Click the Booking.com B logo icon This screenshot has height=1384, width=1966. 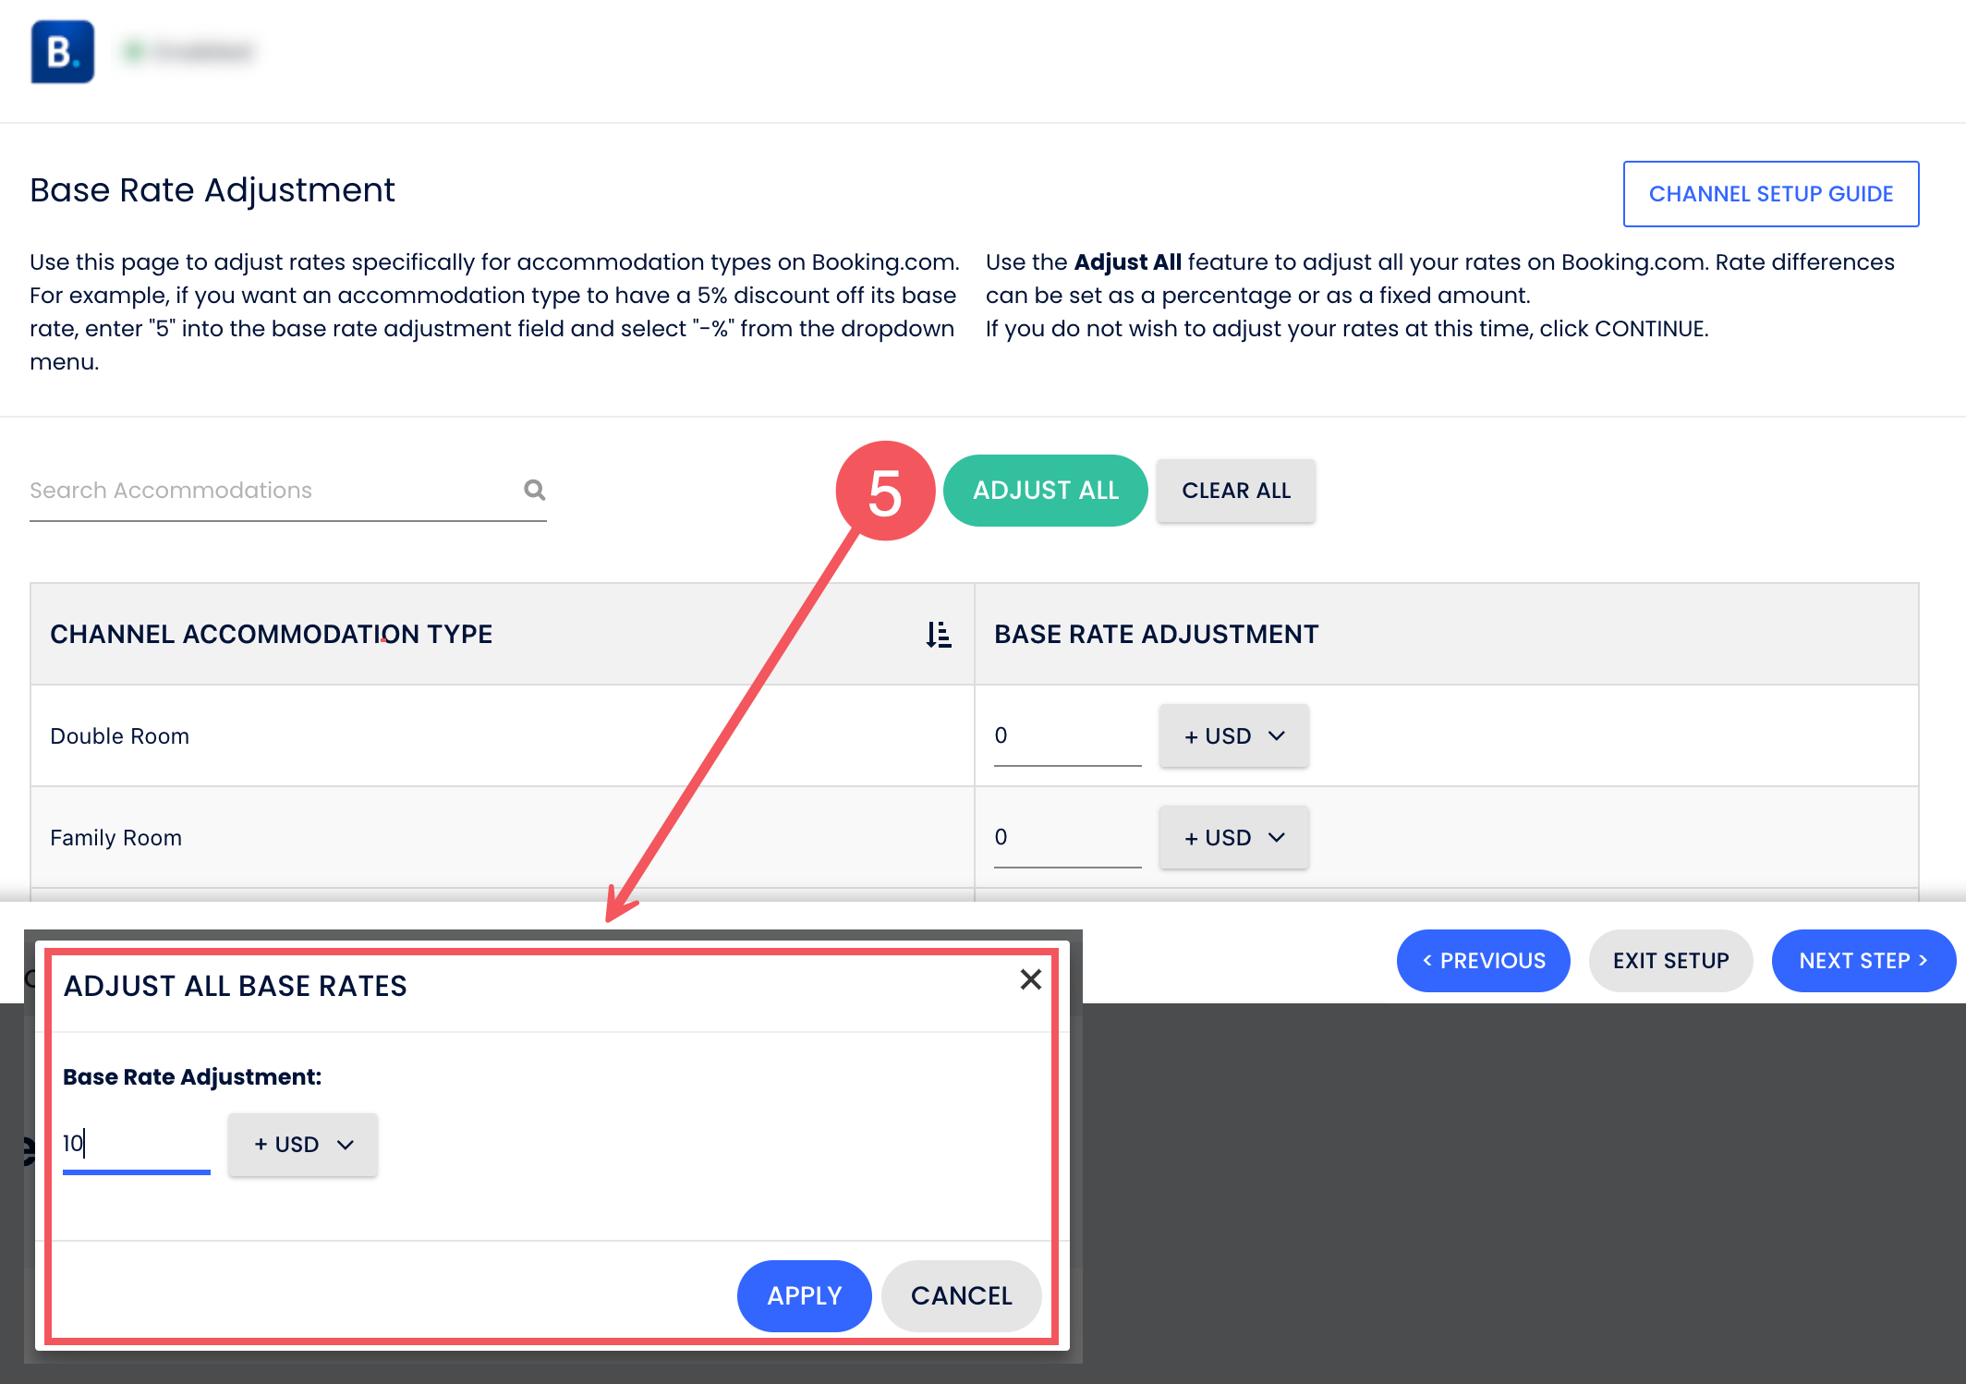pyautogui.click(x=62, y=52)
